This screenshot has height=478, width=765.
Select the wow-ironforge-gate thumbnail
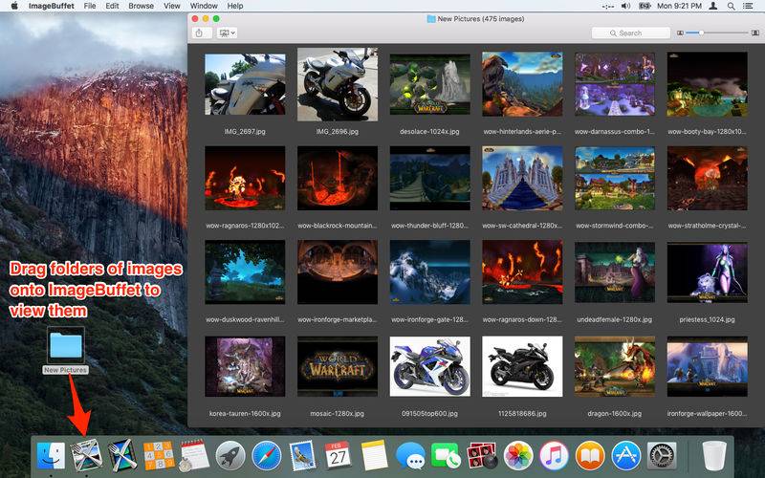coord(429,272)
